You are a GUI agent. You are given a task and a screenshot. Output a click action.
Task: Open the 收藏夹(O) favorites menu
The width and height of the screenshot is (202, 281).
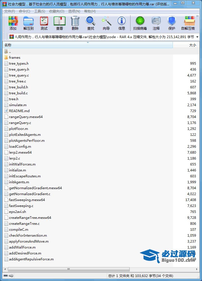tap(57, 11)
